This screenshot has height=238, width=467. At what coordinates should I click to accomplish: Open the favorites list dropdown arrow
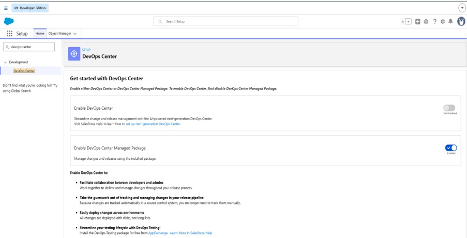409,21
